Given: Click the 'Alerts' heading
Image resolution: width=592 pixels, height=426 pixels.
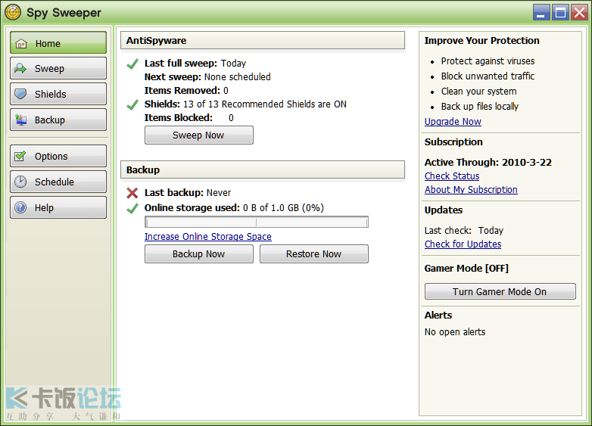Looking at the screenshot, I should tap(438, 315).
